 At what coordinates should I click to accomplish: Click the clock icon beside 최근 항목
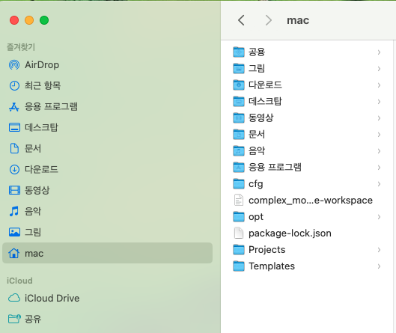click(14, 85)
